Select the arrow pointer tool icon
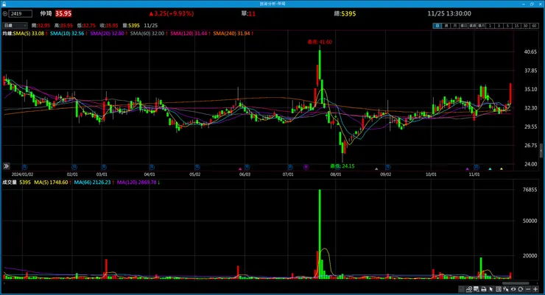The height and width of the screenshot is (295, 545). coord(491,289)
